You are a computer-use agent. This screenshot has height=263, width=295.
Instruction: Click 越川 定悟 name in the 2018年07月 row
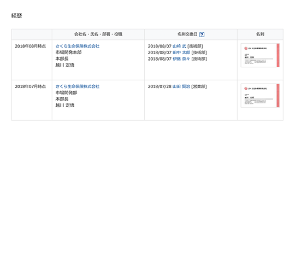[x=65, y=106]
